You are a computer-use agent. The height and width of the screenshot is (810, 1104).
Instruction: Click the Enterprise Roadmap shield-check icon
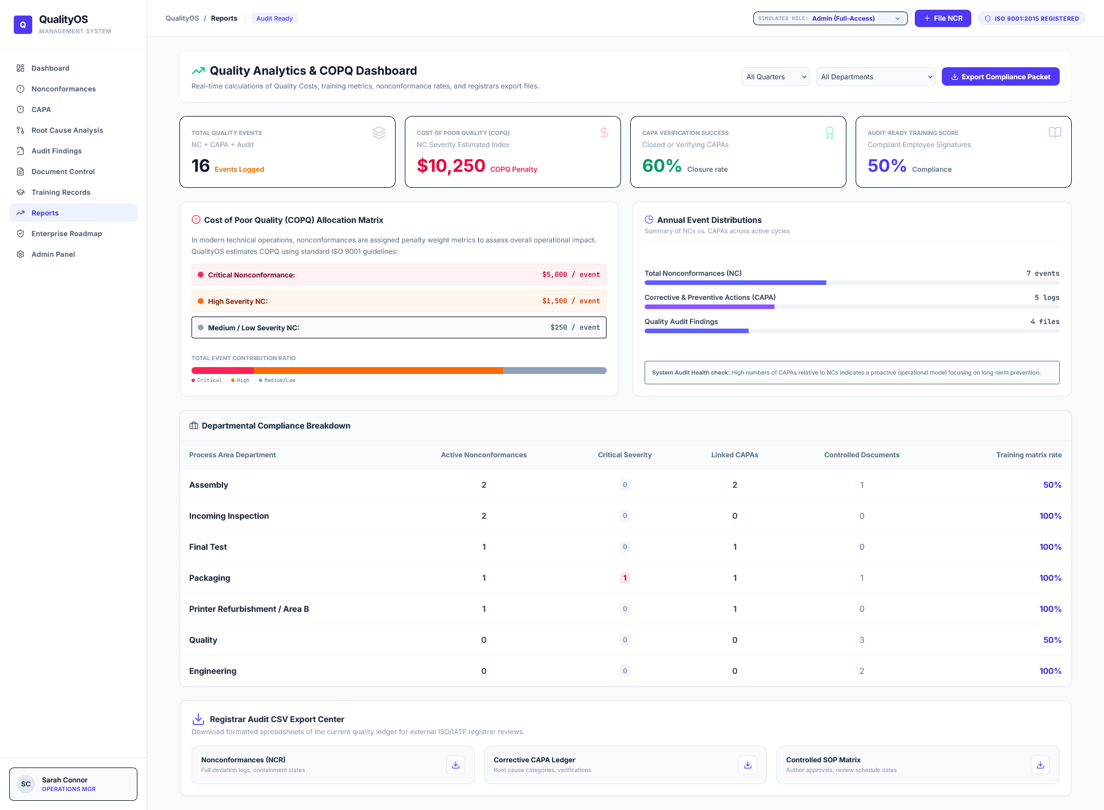pyautogui.click(x=21, y=234)
